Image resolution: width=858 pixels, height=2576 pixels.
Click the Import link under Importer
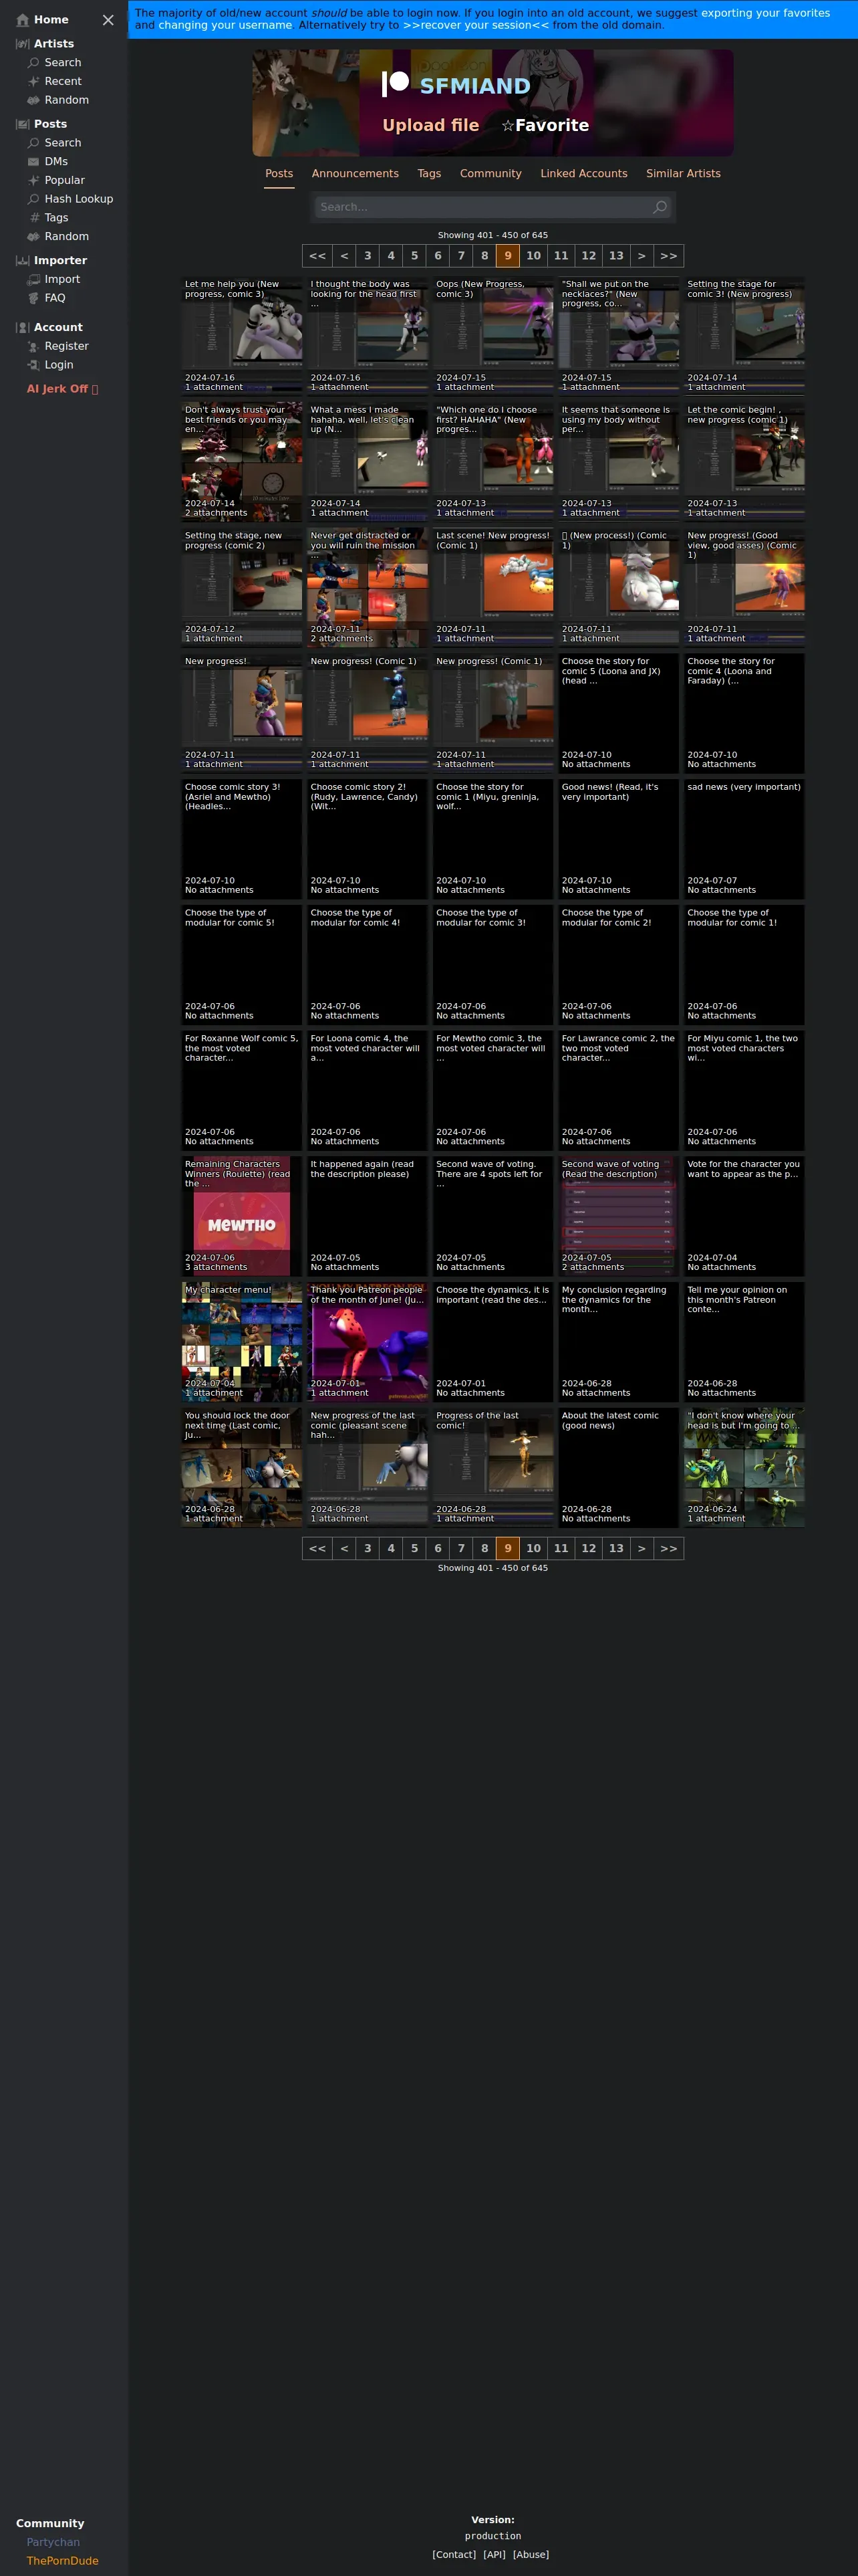62,280
